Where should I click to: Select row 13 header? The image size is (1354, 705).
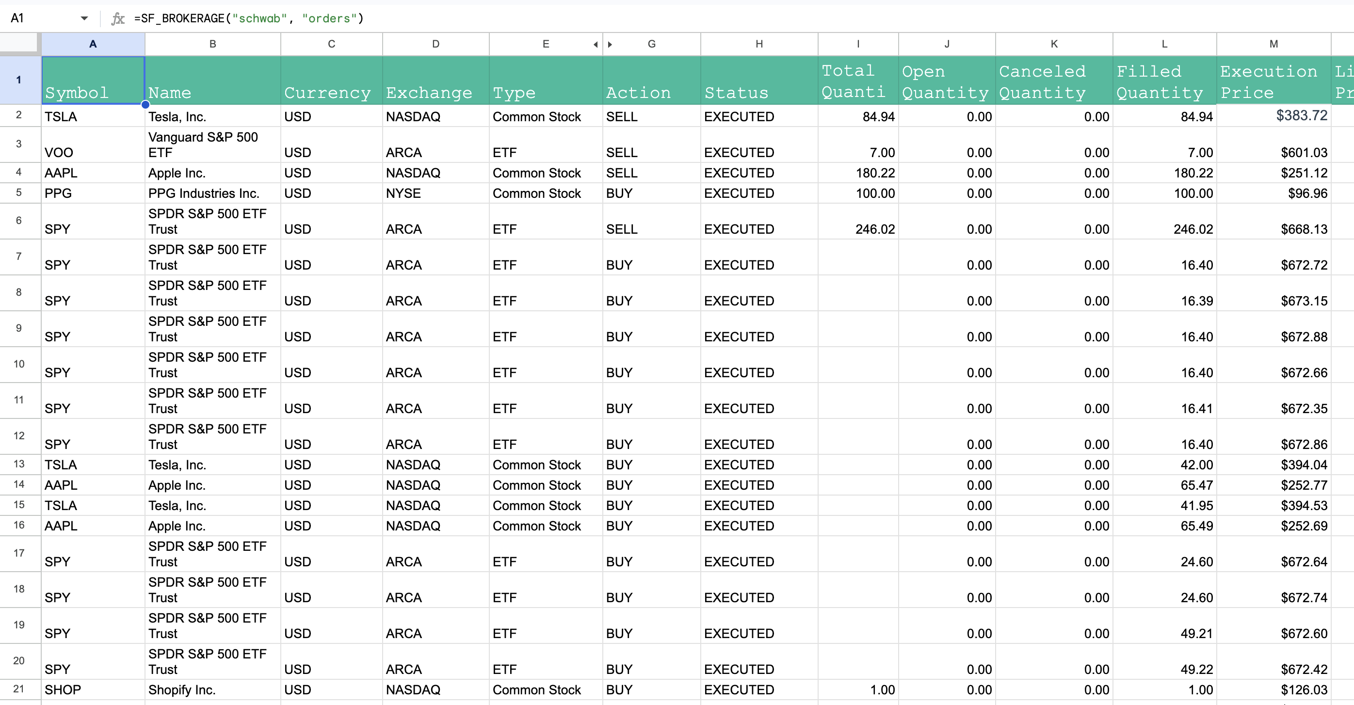(x=19, y=465)
